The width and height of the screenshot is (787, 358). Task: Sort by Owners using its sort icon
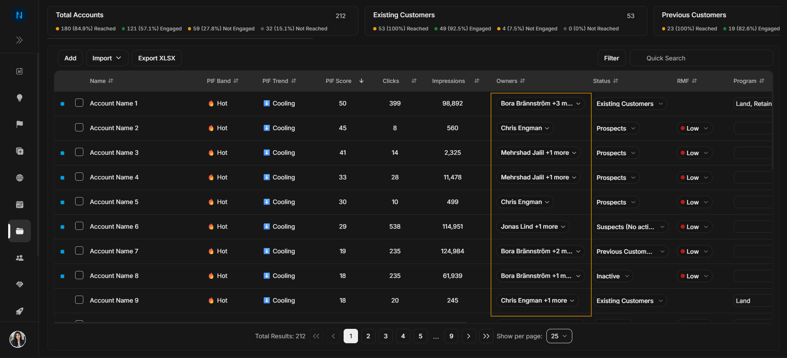(522, 81)
